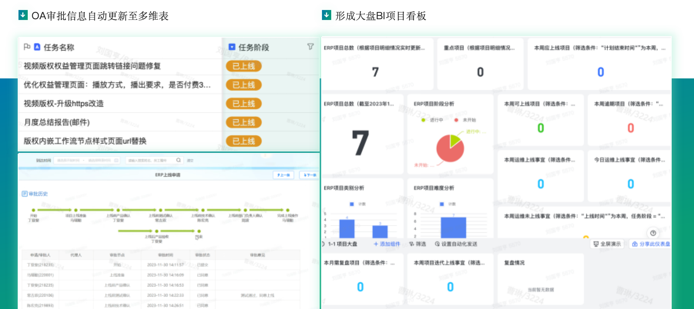The width and height of the screenshot is (694, 309).
Task: Click 已上线 tag in 视频版权-升级https改造 row
Action: [x=243, y=103]
